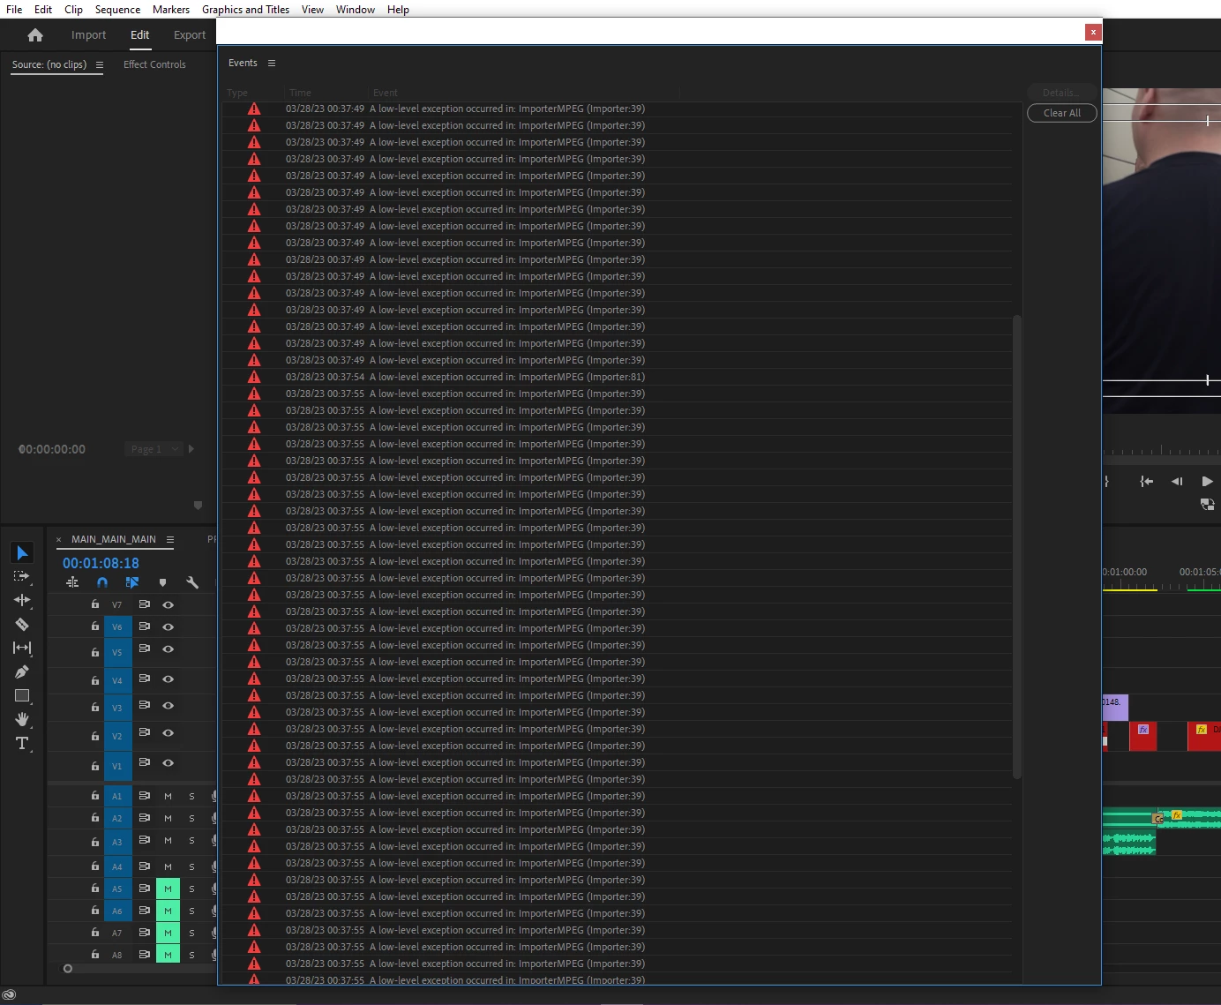Image resolution: width=1221 pixels, height=1005 pixels.
Task: Select the purple clip labeled 0148
Action: [x=1115, y=708]
